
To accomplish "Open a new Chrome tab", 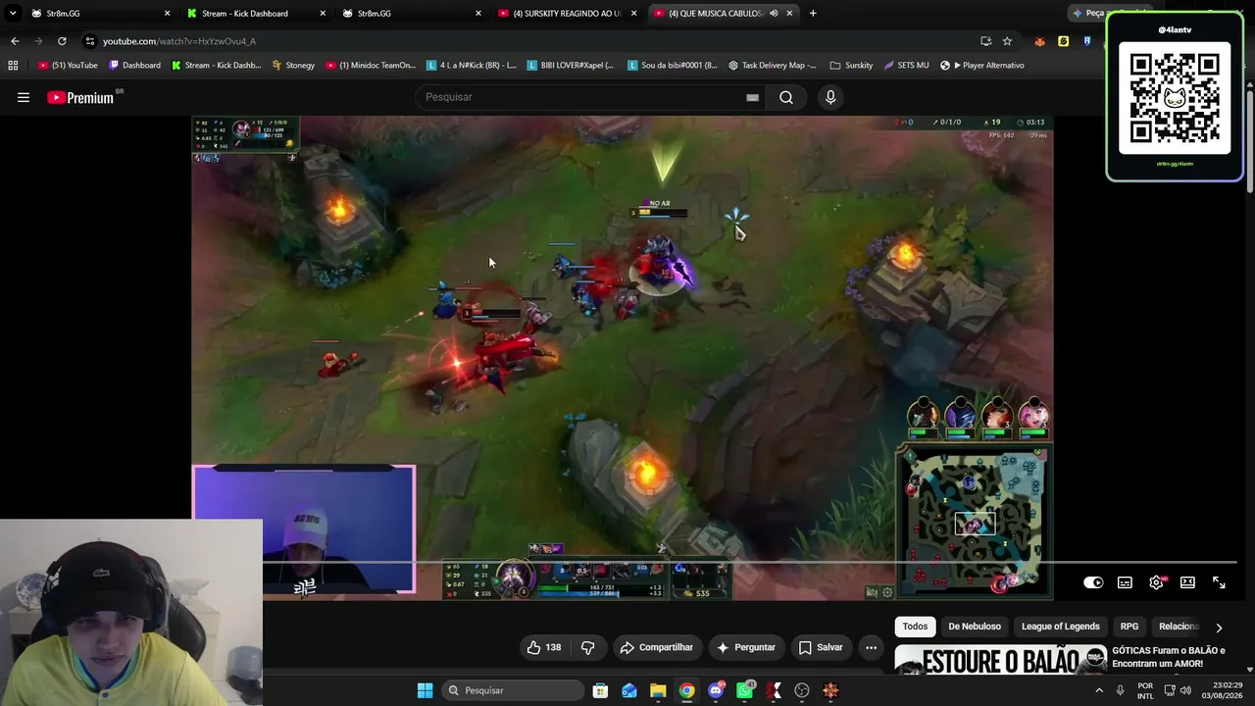I will 813,14.
